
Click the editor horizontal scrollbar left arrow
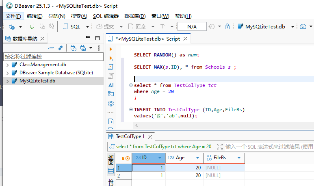point(136,125)
